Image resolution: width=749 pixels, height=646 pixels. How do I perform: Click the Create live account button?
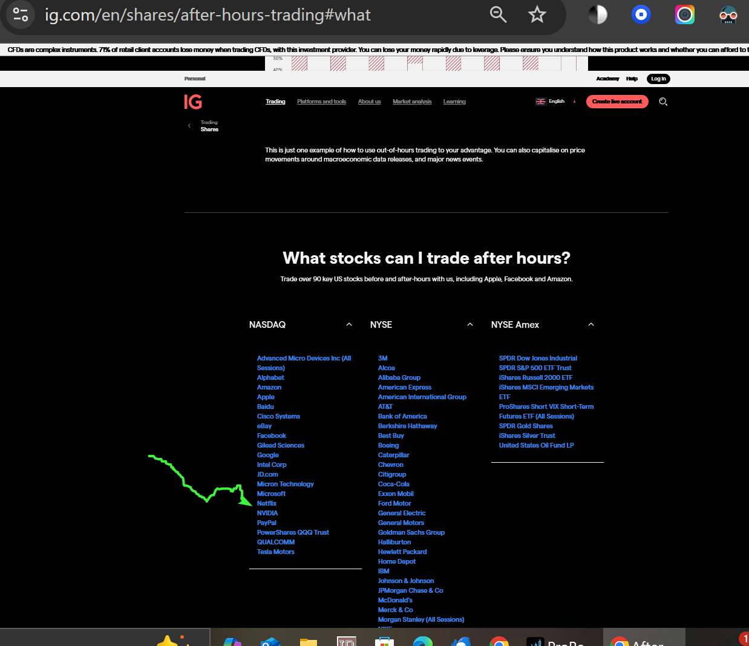coord(617,102)
